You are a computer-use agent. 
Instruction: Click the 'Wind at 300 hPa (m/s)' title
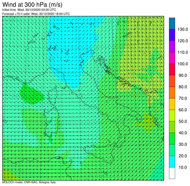pos(32,5)
